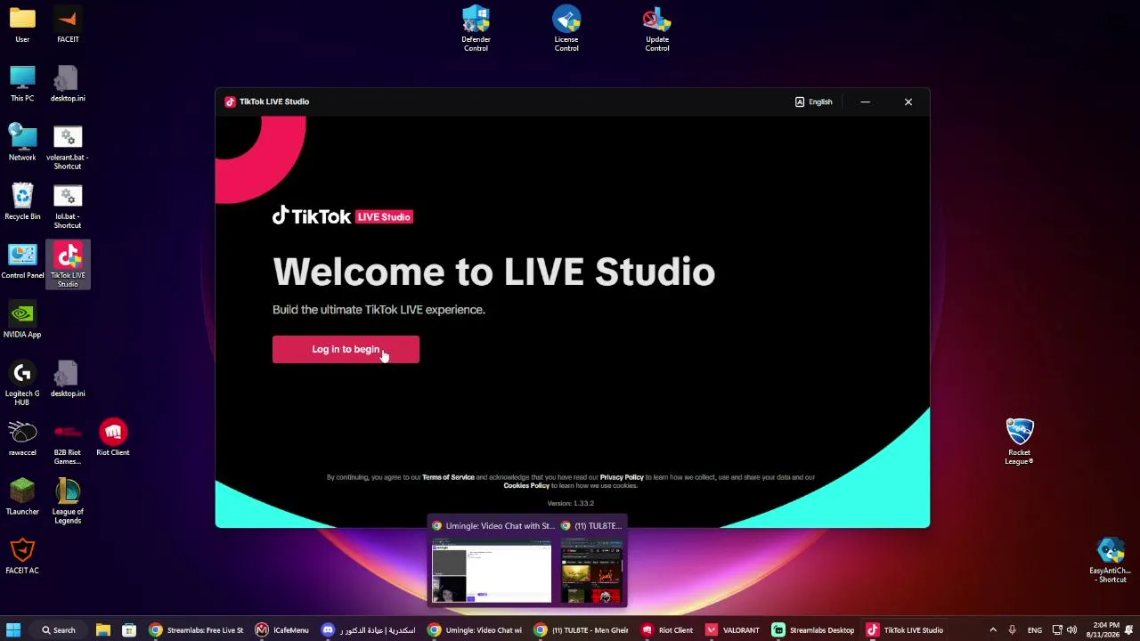1140x641 pixels.
Task: Select the B2B Riot Games desktop icon
Action: coord(68,442)
